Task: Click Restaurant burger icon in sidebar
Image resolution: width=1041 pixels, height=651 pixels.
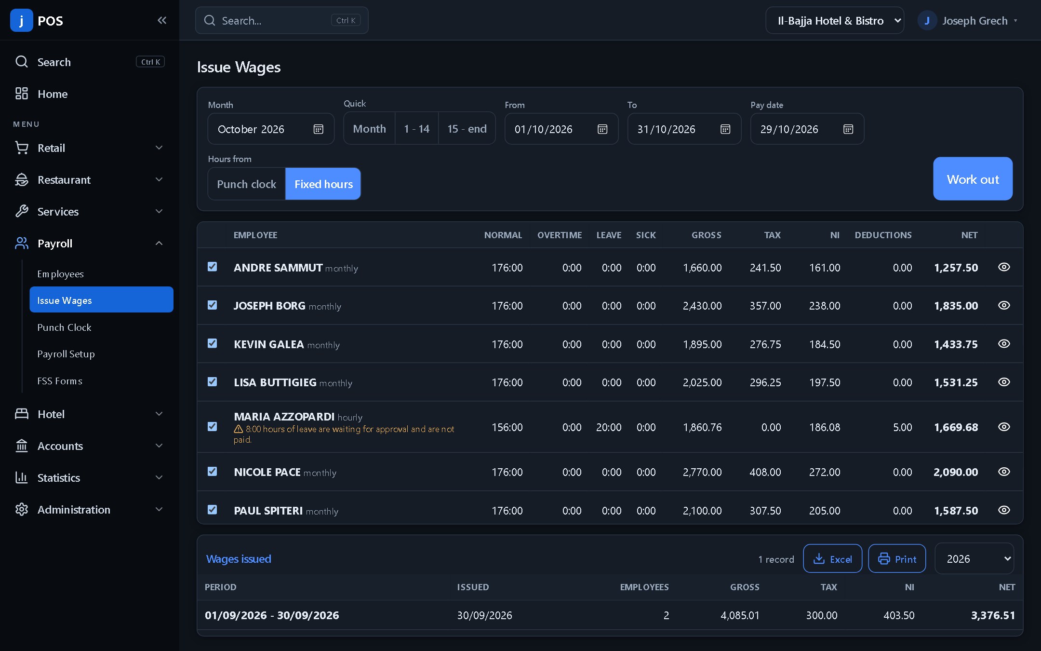Action: tap(22, 179)
